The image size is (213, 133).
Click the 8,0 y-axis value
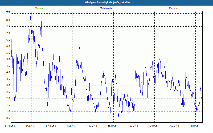click(8, 20)
